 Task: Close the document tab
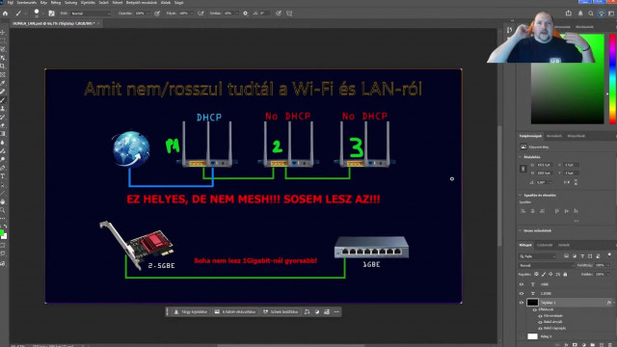click(x=98, y=23)
